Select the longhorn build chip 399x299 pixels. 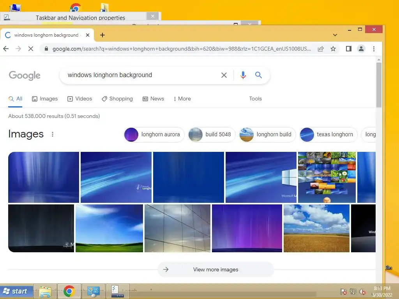click(267, 134)
